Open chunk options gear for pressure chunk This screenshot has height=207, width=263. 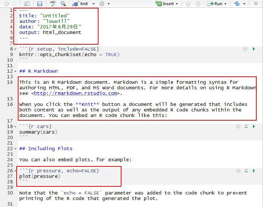click(238, 171)
